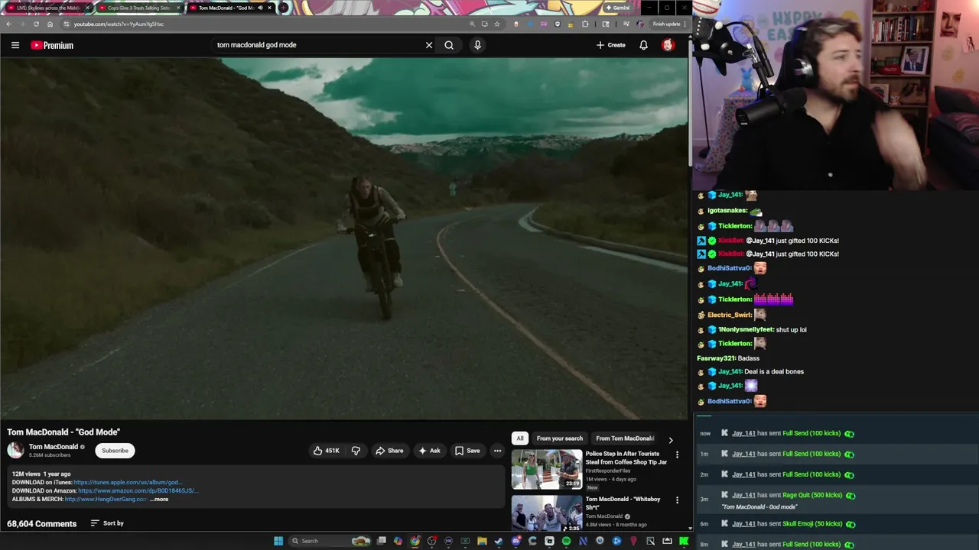Click Fasrway321 username in chat
The image size is (979, 550).
[x=716, y=358]
